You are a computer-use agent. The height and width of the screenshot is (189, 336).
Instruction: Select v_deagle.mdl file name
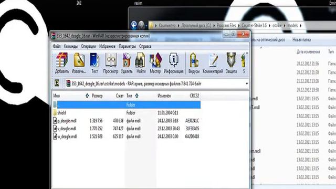[x=67, y=129]
